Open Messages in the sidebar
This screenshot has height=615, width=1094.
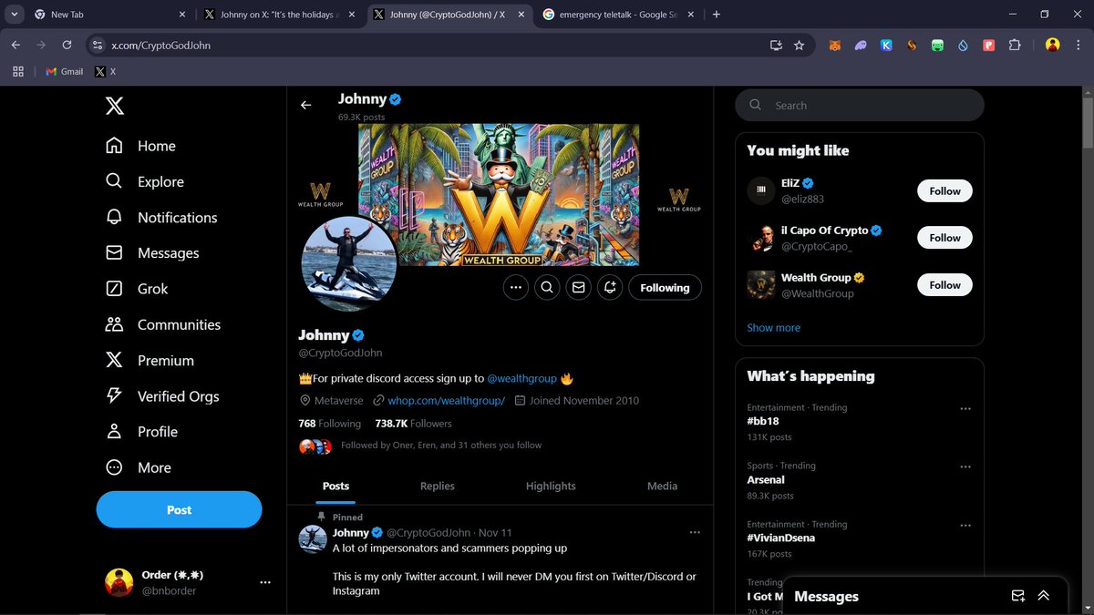pyautogui.click(x=152, y=253)
